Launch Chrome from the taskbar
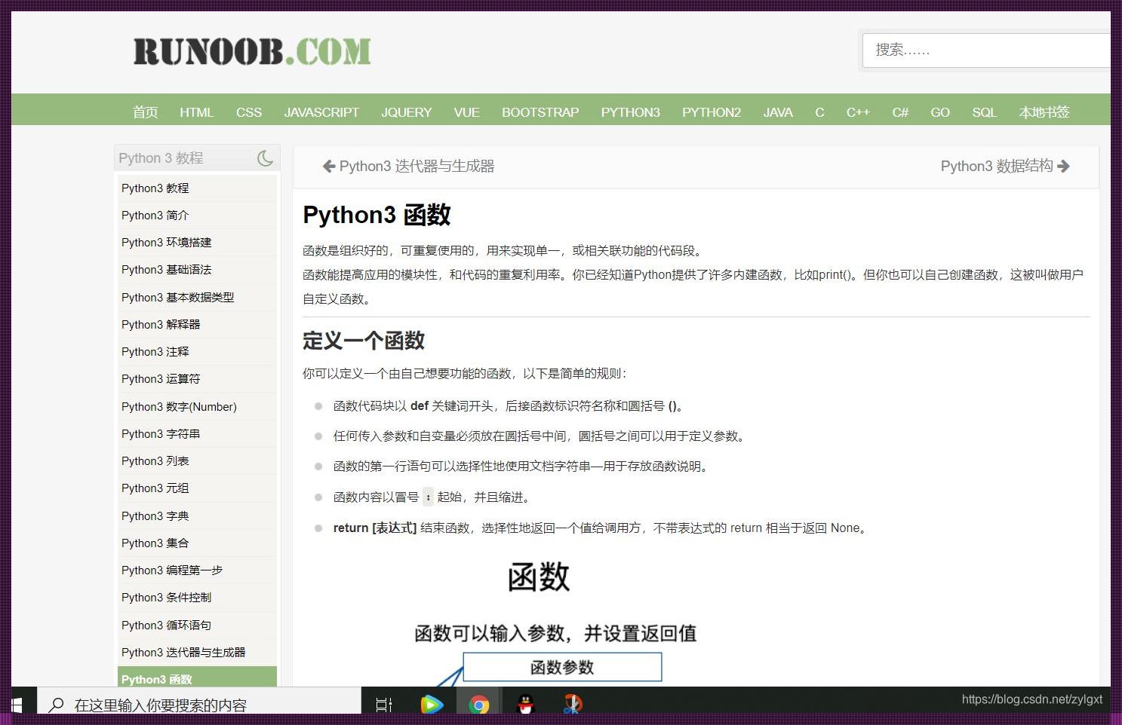The width and height of the screenshot is (1122, 725). tap(478, 705)
